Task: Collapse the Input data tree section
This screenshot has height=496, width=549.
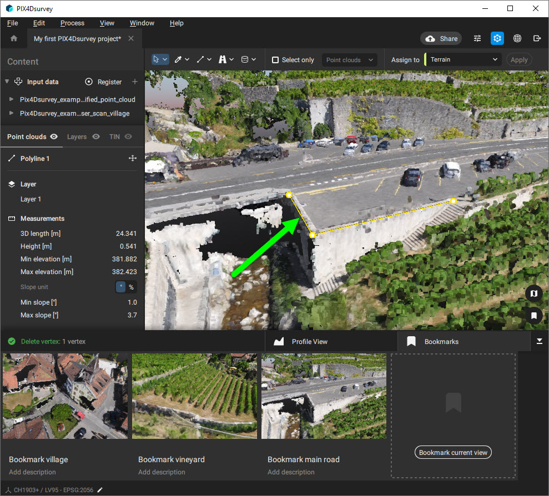Action: click(x=7, y=82)
